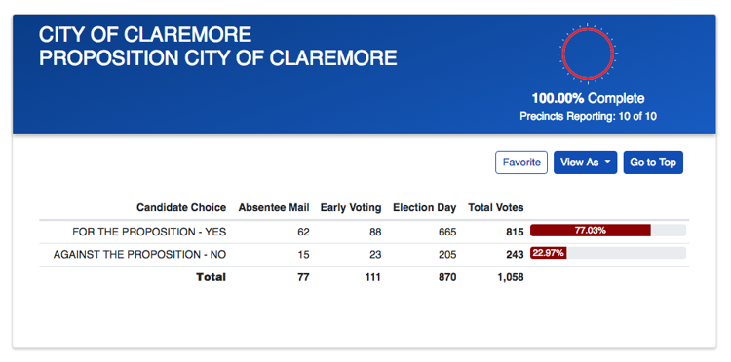
Task: Click the Election Day column header
Action: click(x=425, y=207)
